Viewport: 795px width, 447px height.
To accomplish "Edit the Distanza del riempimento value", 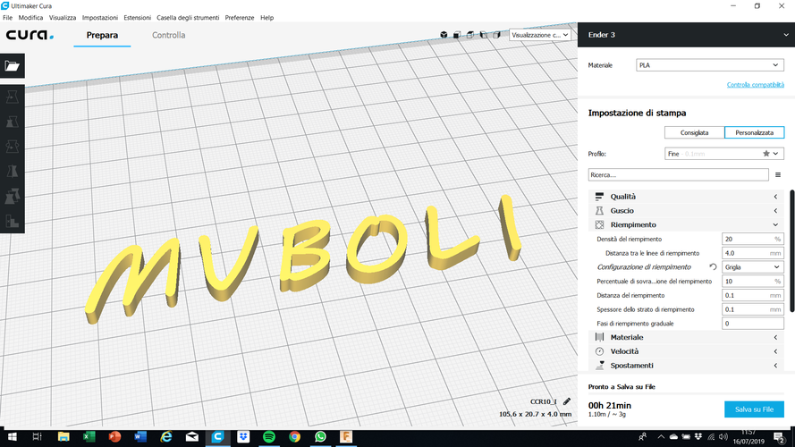I will tap(752, 295).
